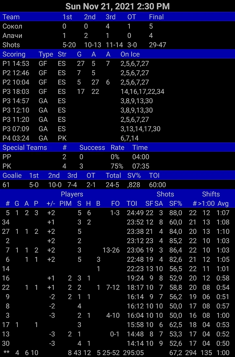Tap the SF% column header
The width and height of the screenshot is (235, 357).
[x=176, y=203]
